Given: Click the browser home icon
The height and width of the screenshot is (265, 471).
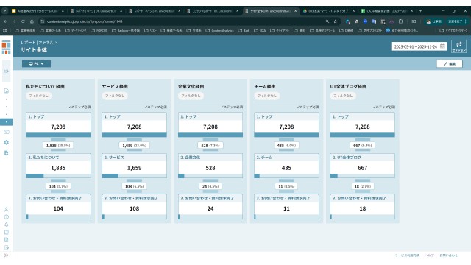Looking at the screenshot, I should pyautogui.click(x=32, y=21).
